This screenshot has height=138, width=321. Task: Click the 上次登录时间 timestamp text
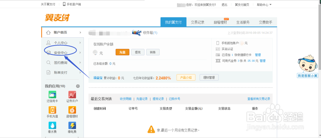(x=250, y=33)
